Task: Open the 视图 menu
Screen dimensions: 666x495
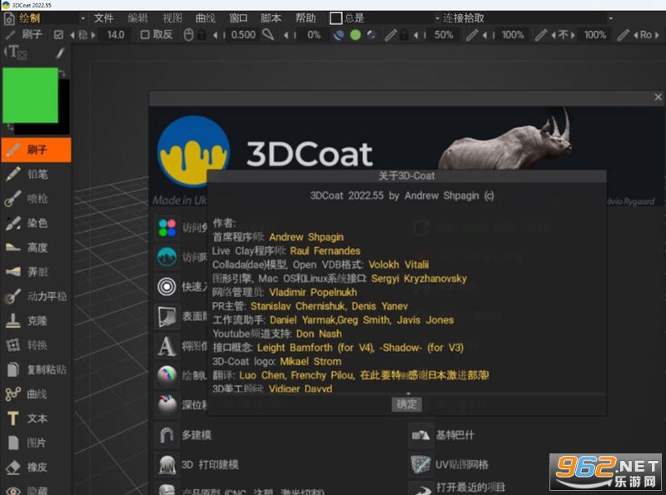Action: [172, 18]
